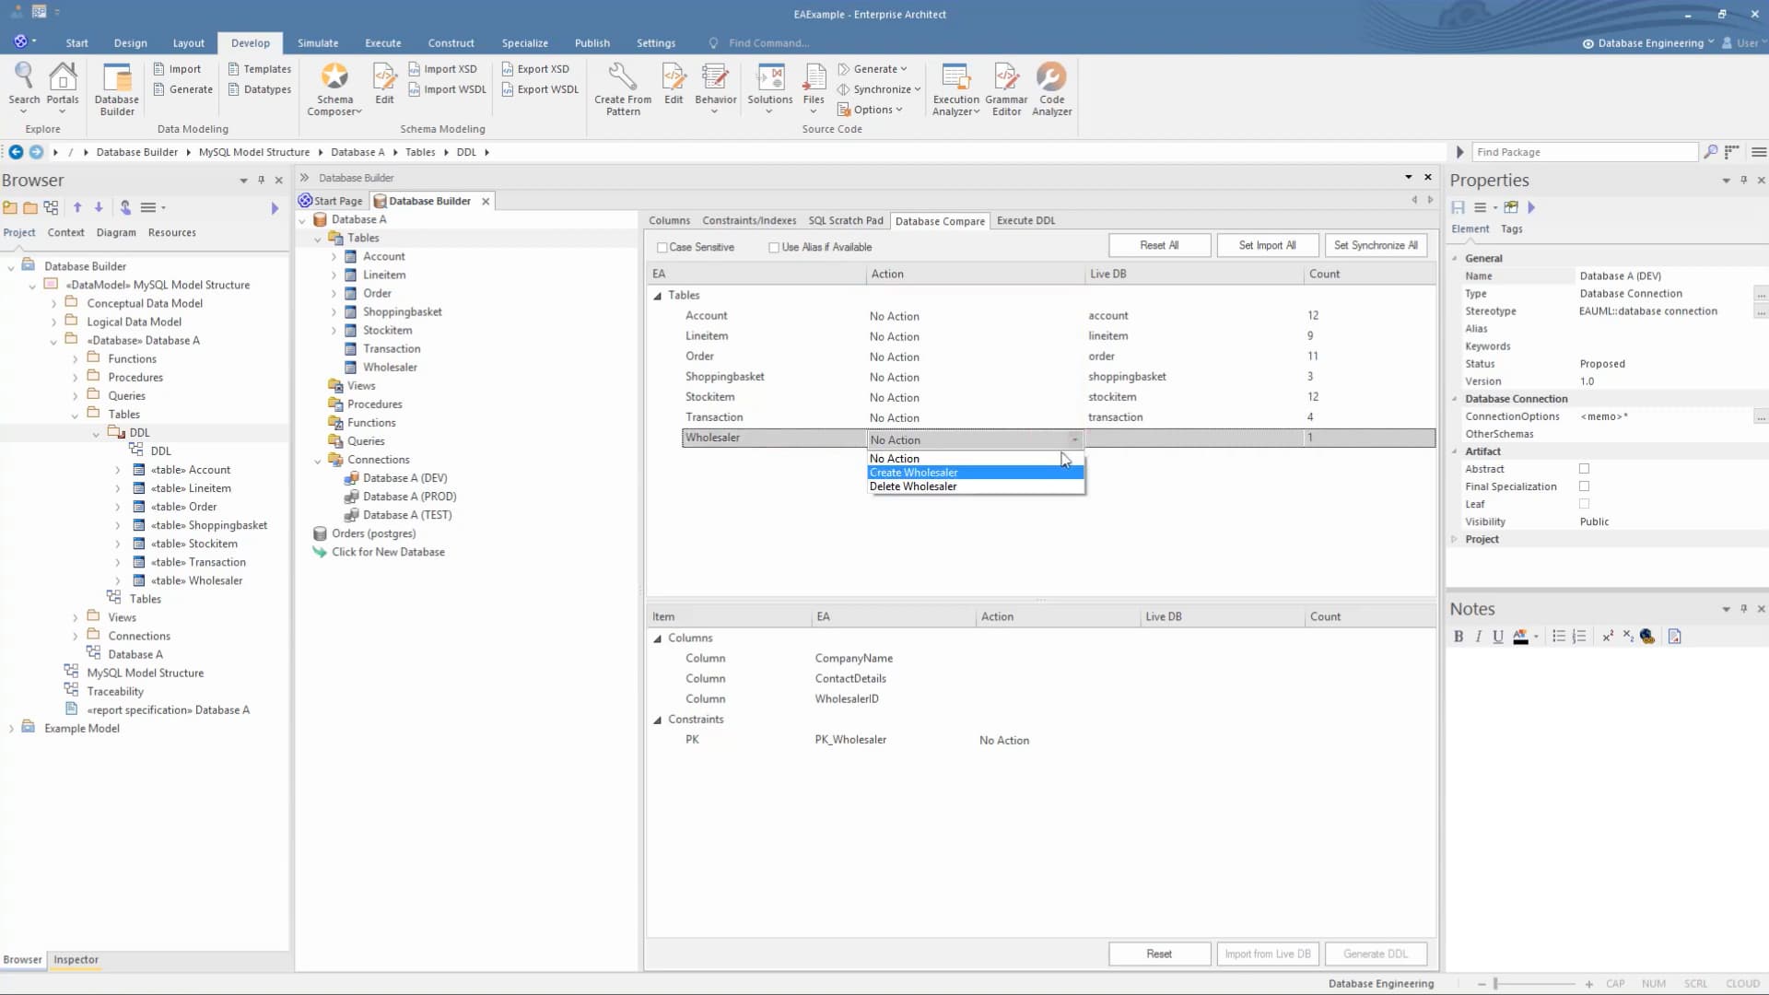Select Delete Wholesaler from the action list
This screenshot has width=1769, height=995.
976,486
